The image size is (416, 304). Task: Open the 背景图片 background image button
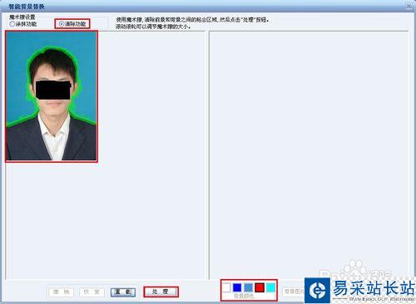coord(294,292)
